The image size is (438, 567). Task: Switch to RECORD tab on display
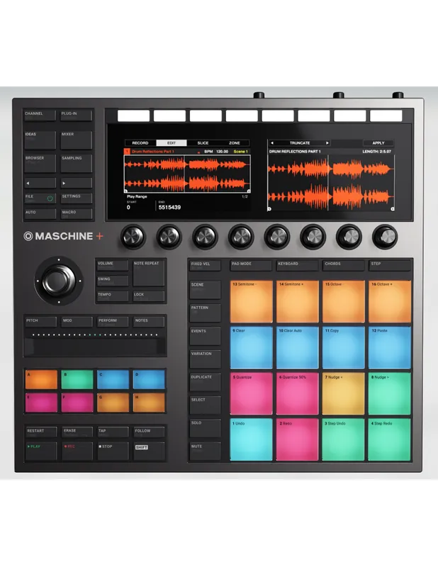pyautogui.click(x=140, y=143)
